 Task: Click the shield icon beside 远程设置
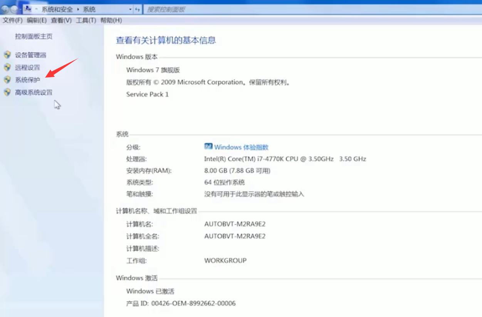point(8,67)
